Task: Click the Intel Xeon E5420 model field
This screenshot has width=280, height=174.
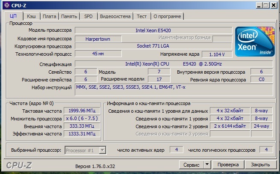Action: [x=153, y=30]
